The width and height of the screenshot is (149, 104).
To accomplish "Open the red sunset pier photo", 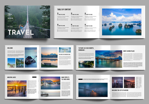I will point(129,82).
